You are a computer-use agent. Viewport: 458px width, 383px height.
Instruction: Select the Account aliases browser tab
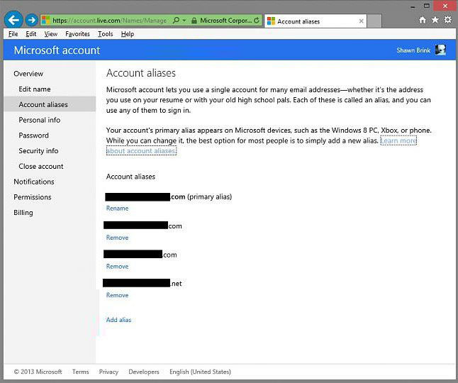tap(315, 21)
